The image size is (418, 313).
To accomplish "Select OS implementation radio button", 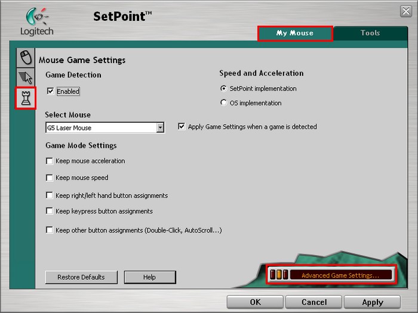I will [224, 103].
